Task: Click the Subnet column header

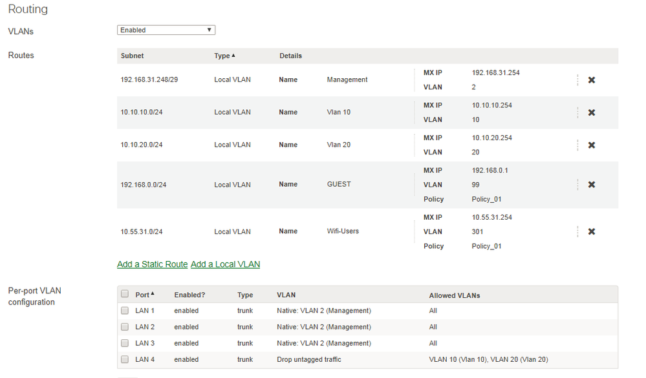Action: pos(132,56)
